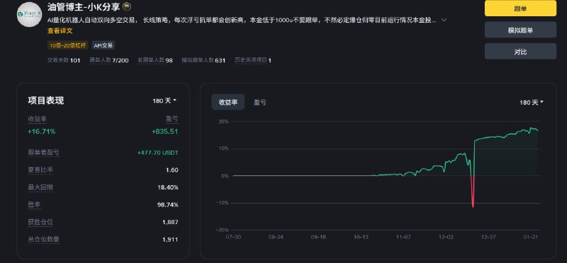
Task: Click the 胜率 label
Action: pyautogui.click(x=34, y=204)
